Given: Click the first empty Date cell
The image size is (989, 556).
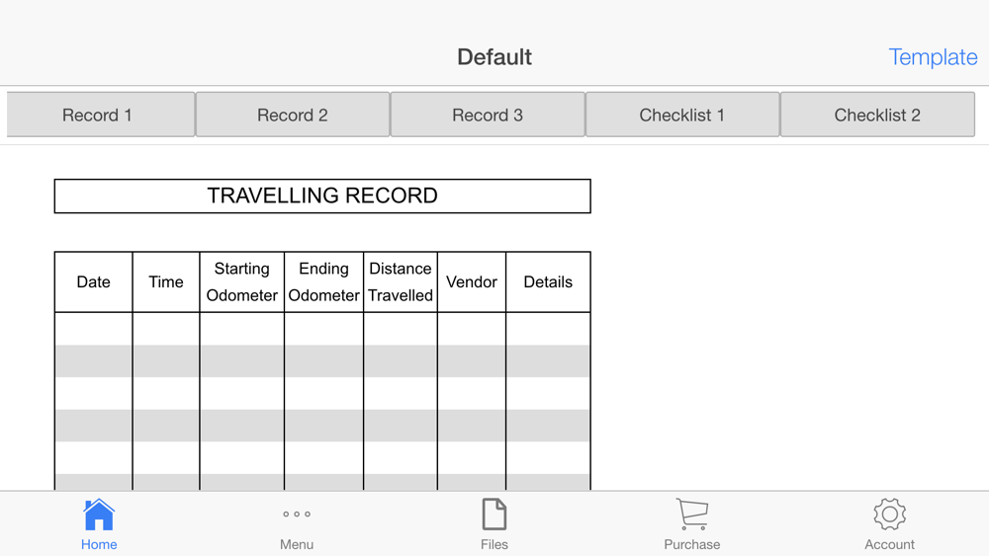Looking at the screenshot, I should 93,329.
